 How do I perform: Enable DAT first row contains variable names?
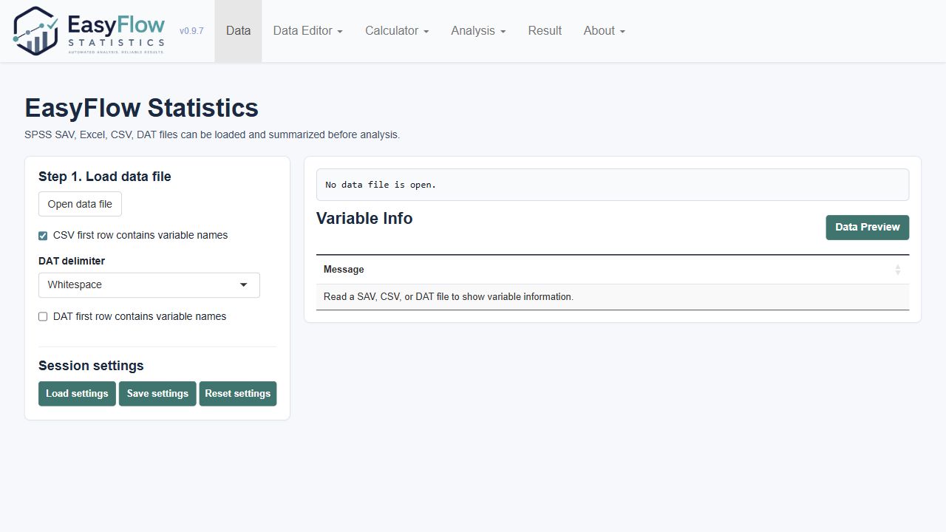[x=43, y=317]
